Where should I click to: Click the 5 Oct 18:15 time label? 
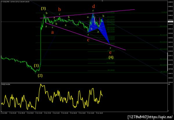[99, 113]
